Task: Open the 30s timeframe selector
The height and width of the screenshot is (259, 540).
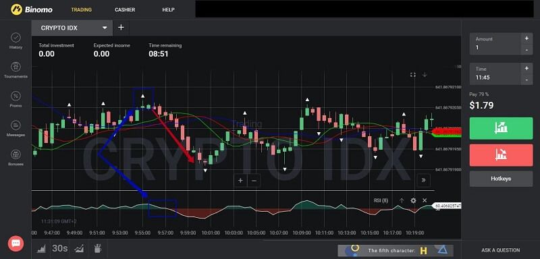Action: [x=60, y=248]
